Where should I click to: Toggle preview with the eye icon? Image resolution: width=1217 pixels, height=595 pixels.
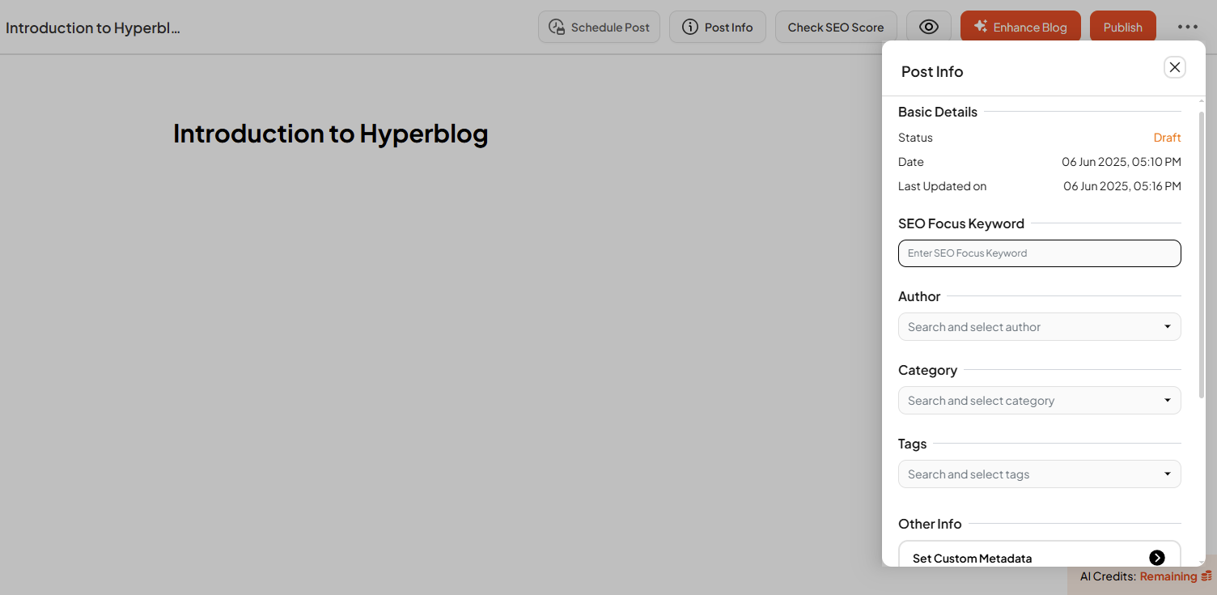tap(929, 27)
